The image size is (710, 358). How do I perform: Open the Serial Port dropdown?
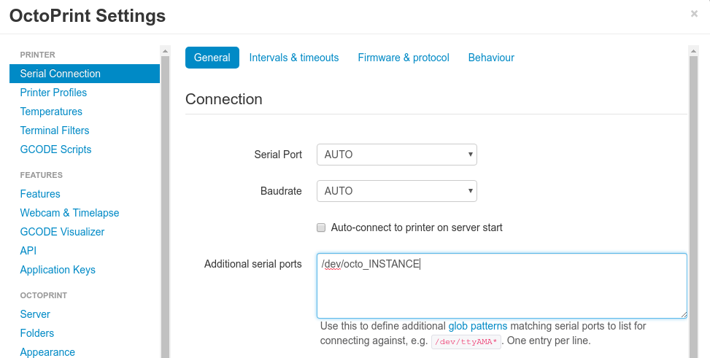click(396, 155)
